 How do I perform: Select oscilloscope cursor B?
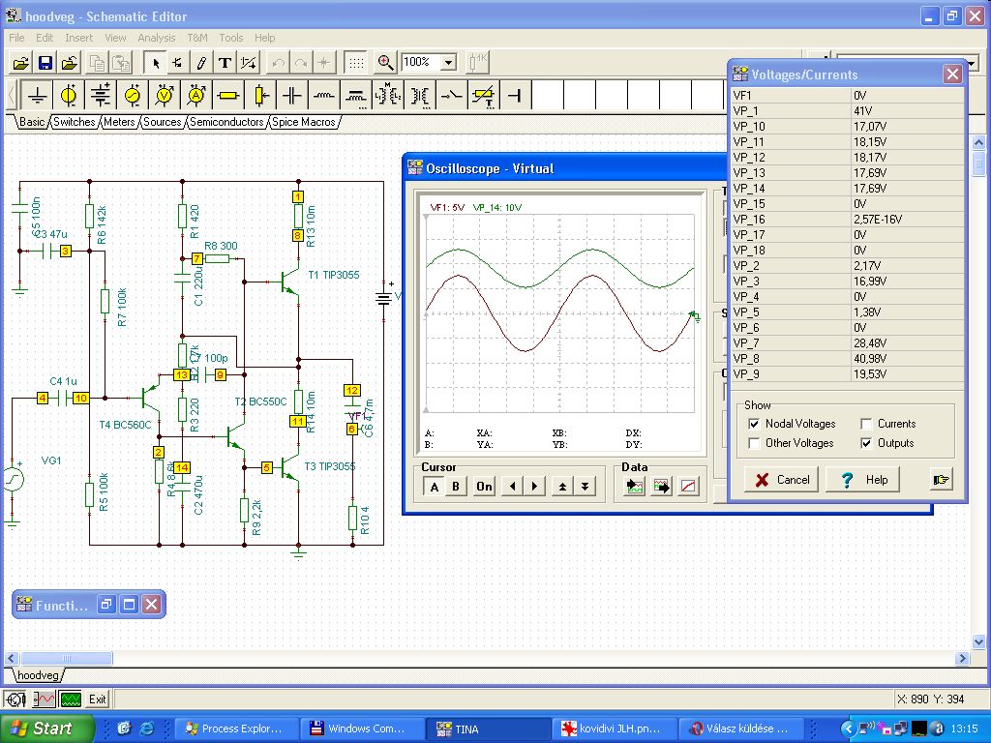pyautogui.click(x=456, y=487)
